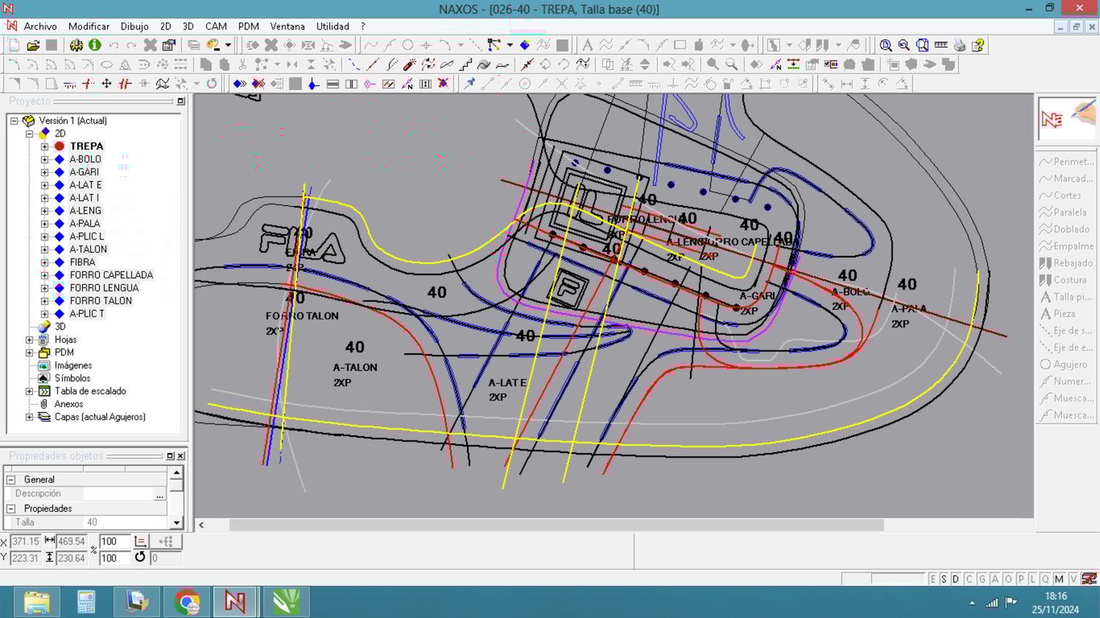
Task: Click the color palette icon in toolbar
Action: pos(213,45)
